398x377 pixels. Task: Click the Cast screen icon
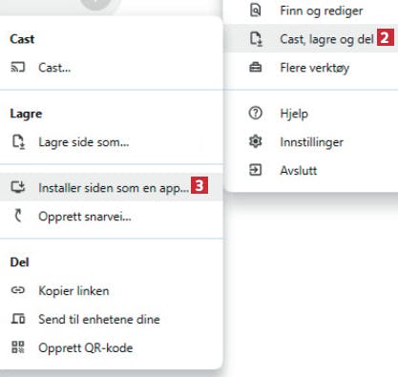tap(18, 68)
